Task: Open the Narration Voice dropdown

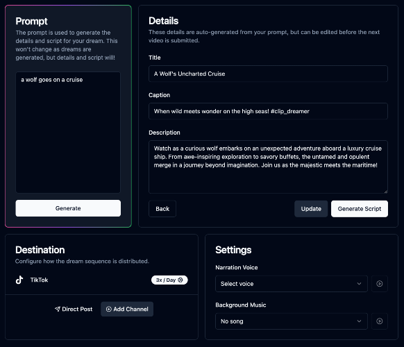Action: pyautogui.click(x=291, y=284)
